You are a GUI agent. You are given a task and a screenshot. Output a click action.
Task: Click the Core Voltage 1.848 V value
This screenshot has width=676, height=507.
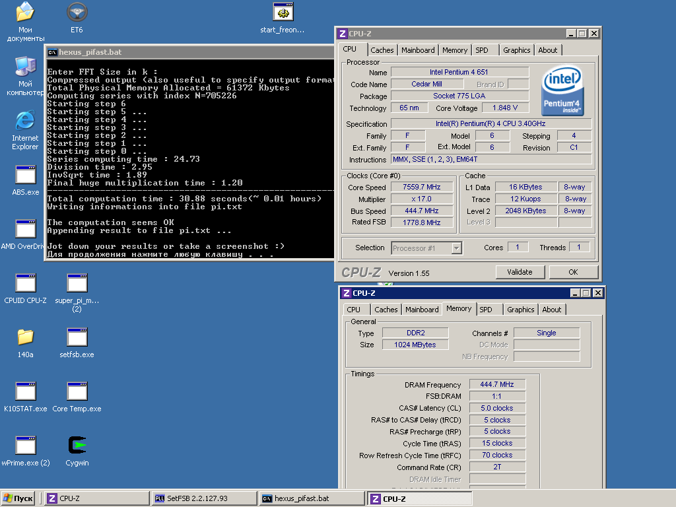(505, 108)
